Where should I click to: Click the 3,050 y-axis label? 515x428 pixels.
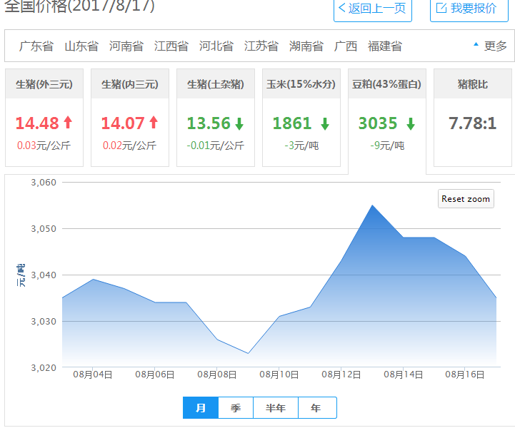click(x=44, y=228)
